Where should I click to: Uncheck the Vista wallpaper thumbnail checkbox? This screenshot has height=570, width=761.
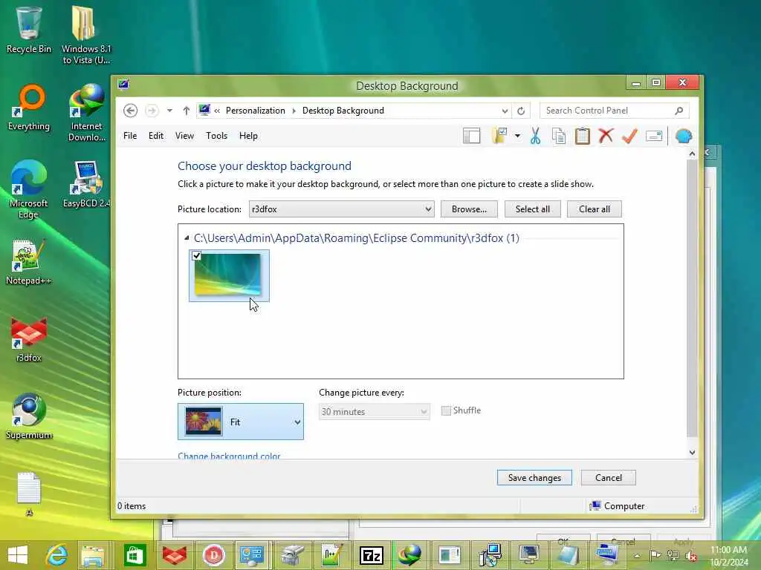[196, 255]
